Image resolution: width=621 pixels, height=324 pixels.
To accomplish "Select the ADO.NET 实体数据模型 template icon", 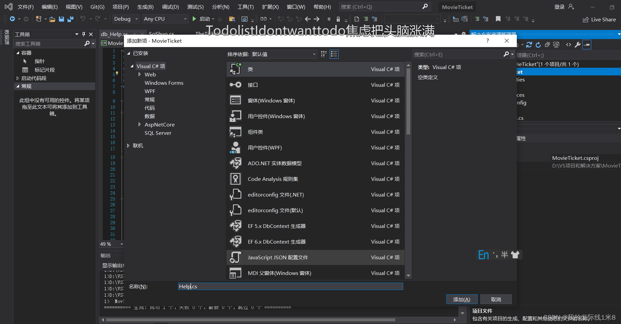I will coord(236,163).
